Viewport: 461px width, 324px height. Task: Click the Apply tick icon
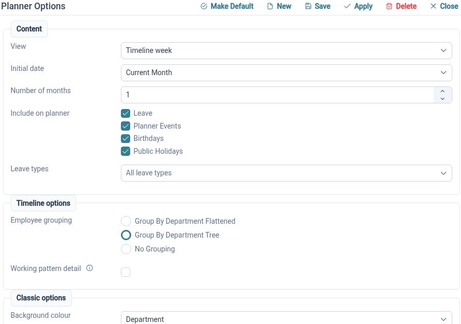click(x=347, y=6)
